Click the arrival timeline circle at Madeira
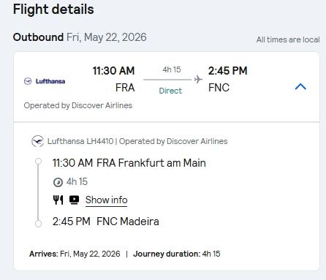The width and height of the screenshot is (326, 280). (x=38, y=224)
